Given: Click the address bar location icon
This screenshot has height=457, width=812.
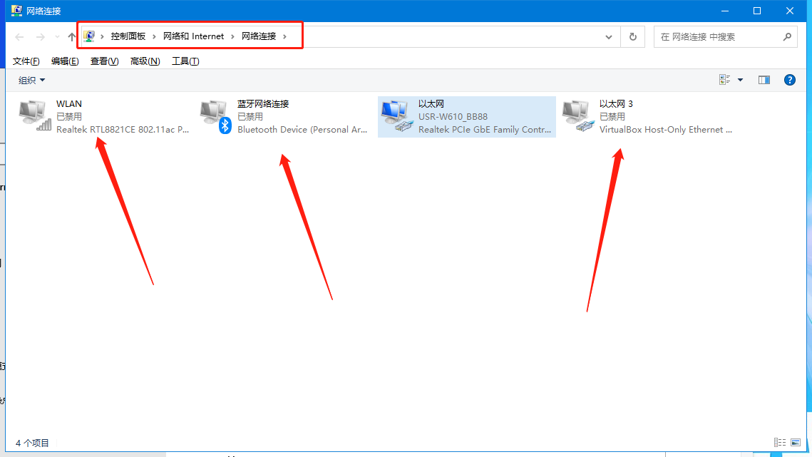Looking at the screenshot, I should [89, 36].
